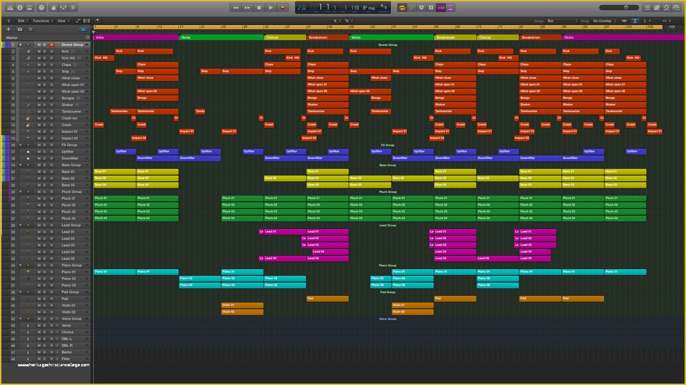Open the Drag dropdown set to No Overlap
The height and width of the screenshot is (385, 686).
pyautogui.click(x=604, y=21)
